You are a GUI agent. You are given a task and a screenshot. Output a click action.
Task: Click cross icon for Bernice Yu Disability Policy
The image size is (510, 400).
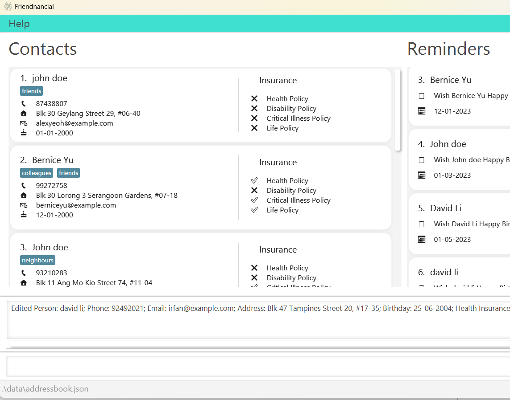(254, 190)
